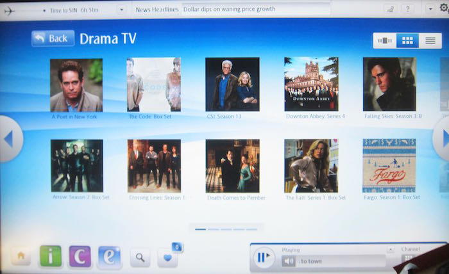
Task: Click the News Headlines label
Action: click(157, 10)
